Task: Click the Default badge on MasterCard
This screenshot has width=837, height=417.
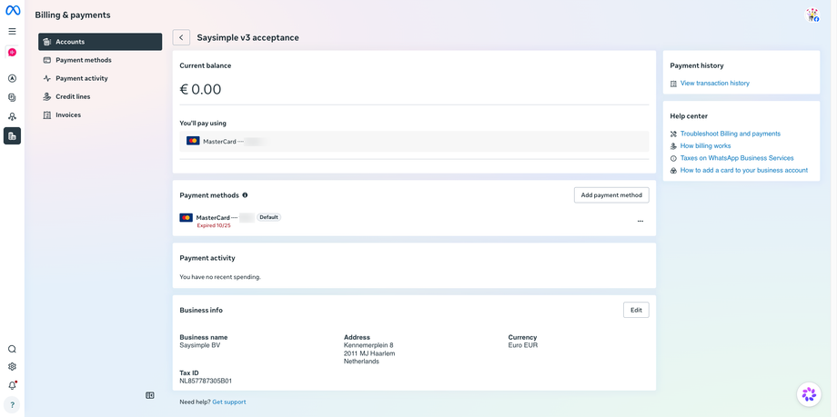Action: 269,217
